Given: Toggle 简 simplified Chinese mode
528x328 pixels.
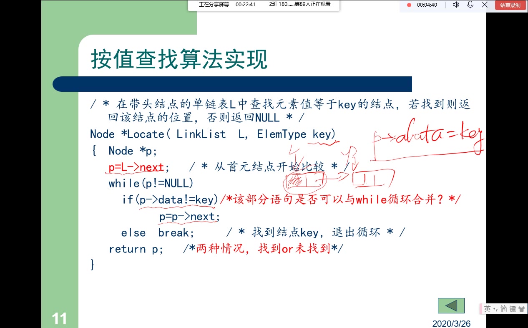Looking at the screenshot, I should (x=503, y=308).
